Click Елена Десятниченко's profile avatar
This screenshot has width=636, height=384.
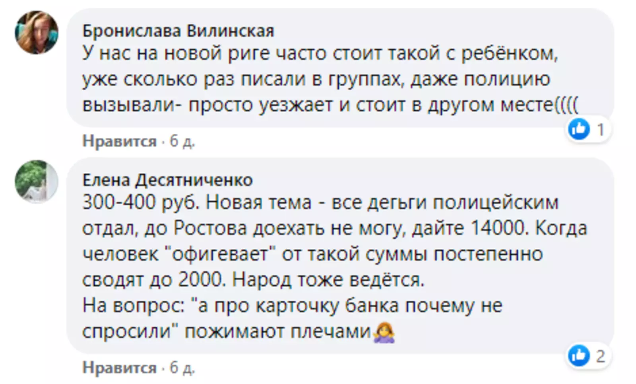click(x=37, y=181)
